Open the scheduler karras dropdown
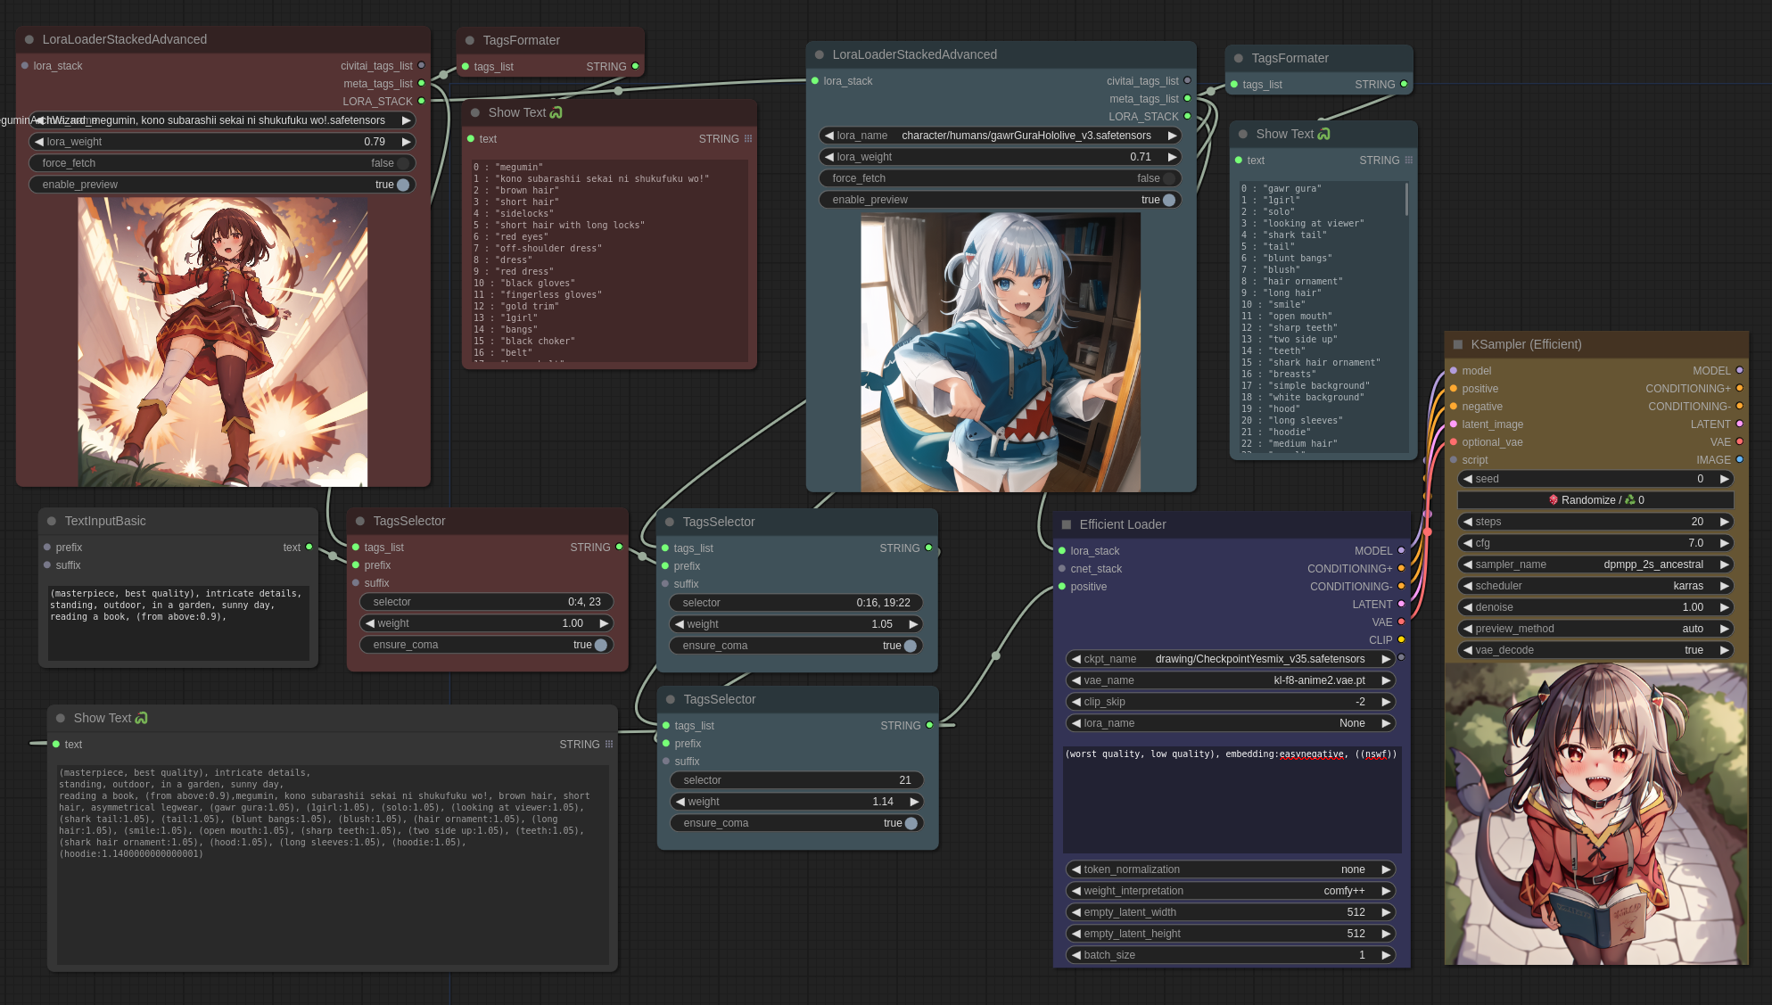The image size is (1772, 1005). tap(1596, 586)
